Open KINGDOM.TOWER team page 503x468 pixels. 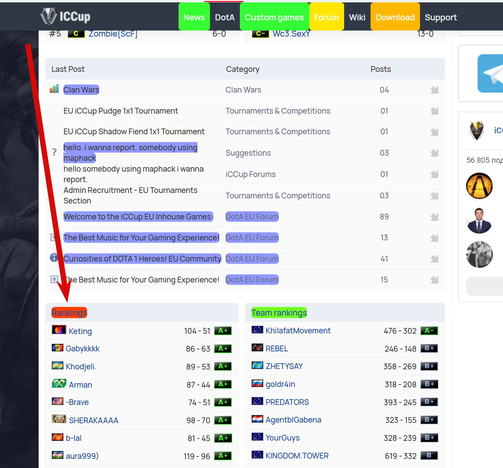tap(297, 456)
